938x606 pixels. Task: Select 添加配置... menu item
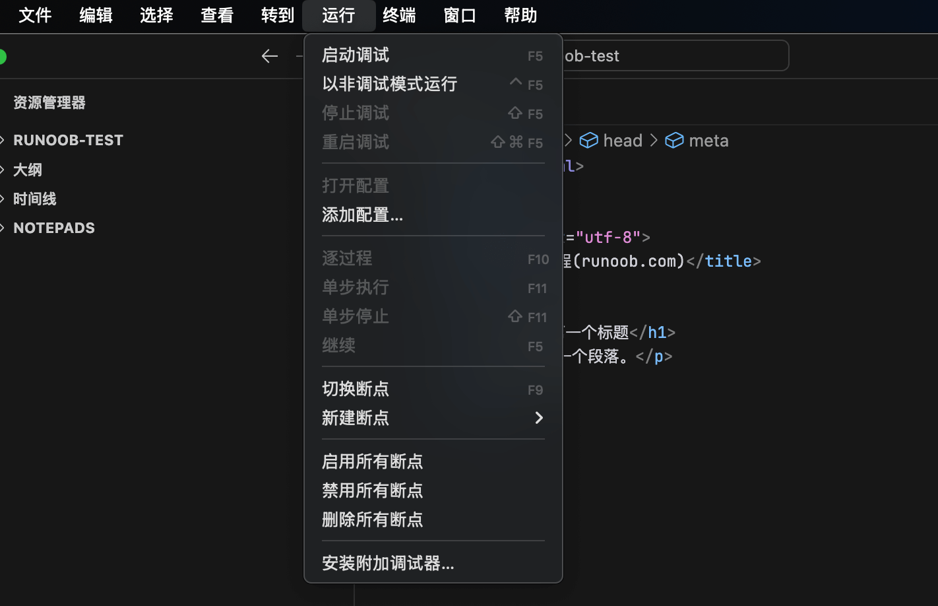pyautogui.click(x=362, y=215)
